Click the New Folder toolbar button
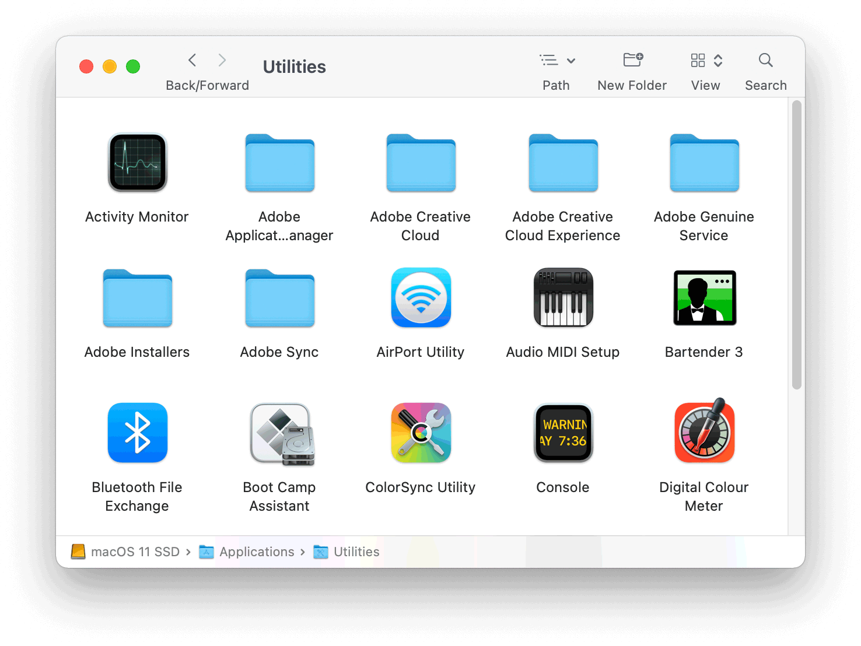 point(632,61)
